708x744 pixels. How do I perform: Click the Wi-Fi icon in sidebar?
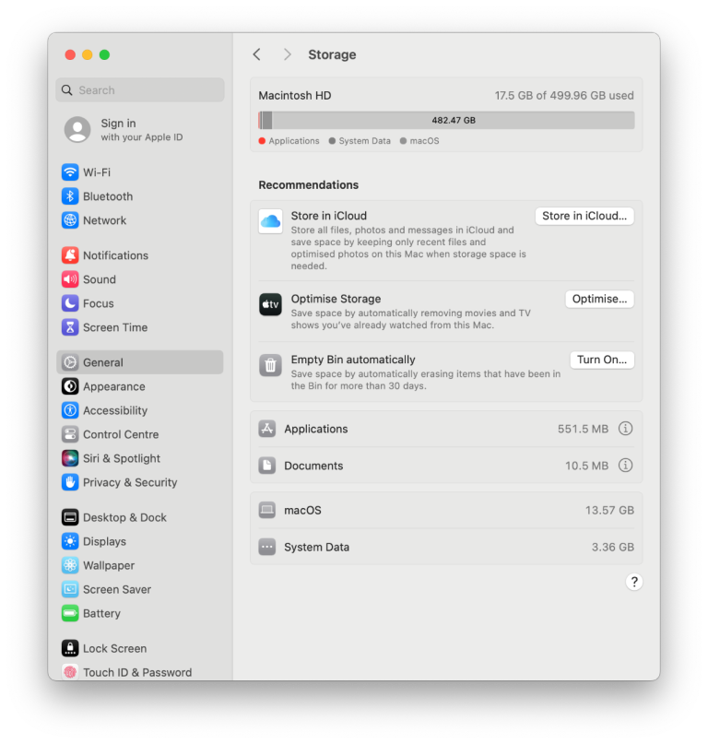pyautogui.click(x=70, y=172)
